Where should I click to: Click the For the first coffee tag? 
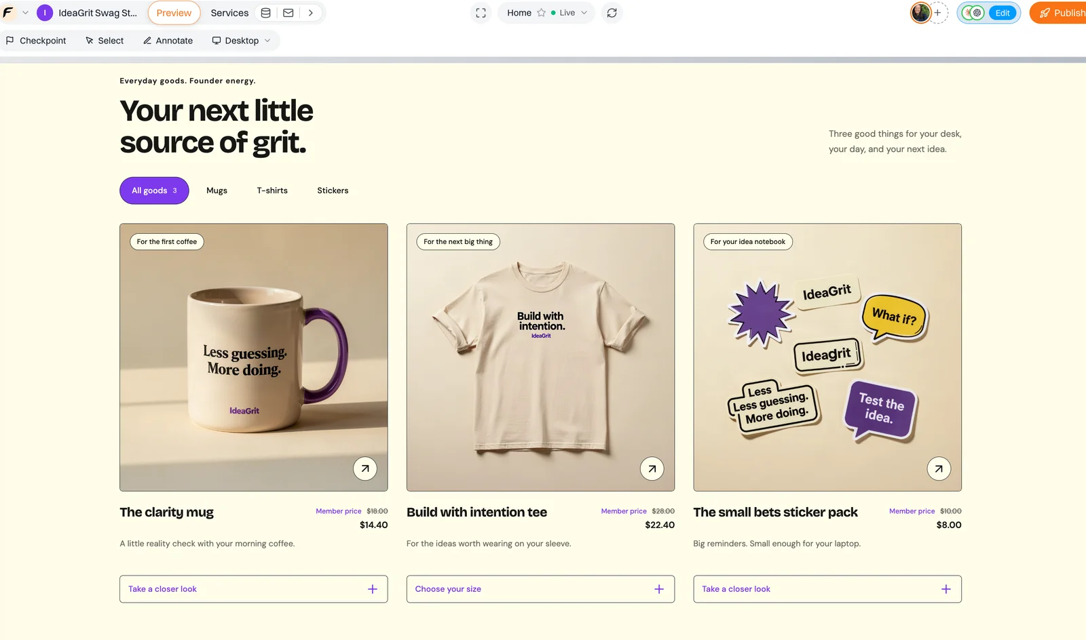point(167,241)
